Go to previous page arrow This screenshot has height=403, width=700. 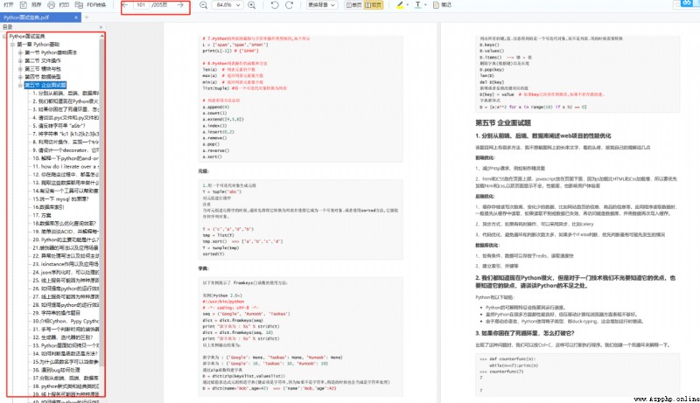point(125,5)
